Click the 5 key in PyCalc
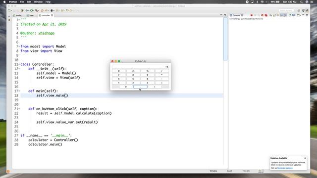317x178 pixels. tap(133, 79)
